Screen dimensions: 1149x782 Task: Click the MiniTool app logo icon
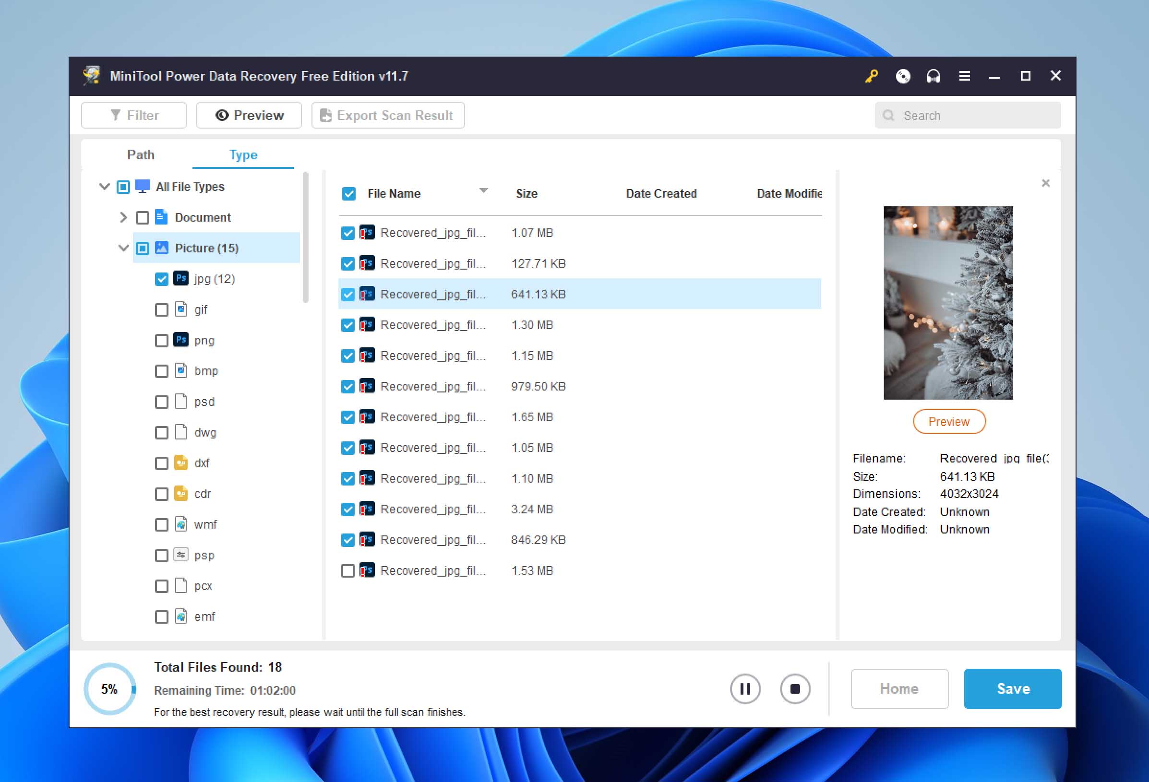[92, 76]
